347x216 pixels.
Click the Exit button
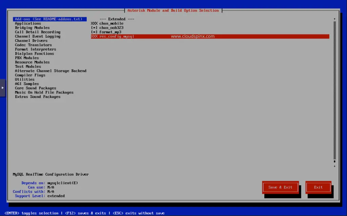pyautogui.click(x=318, y=187)
